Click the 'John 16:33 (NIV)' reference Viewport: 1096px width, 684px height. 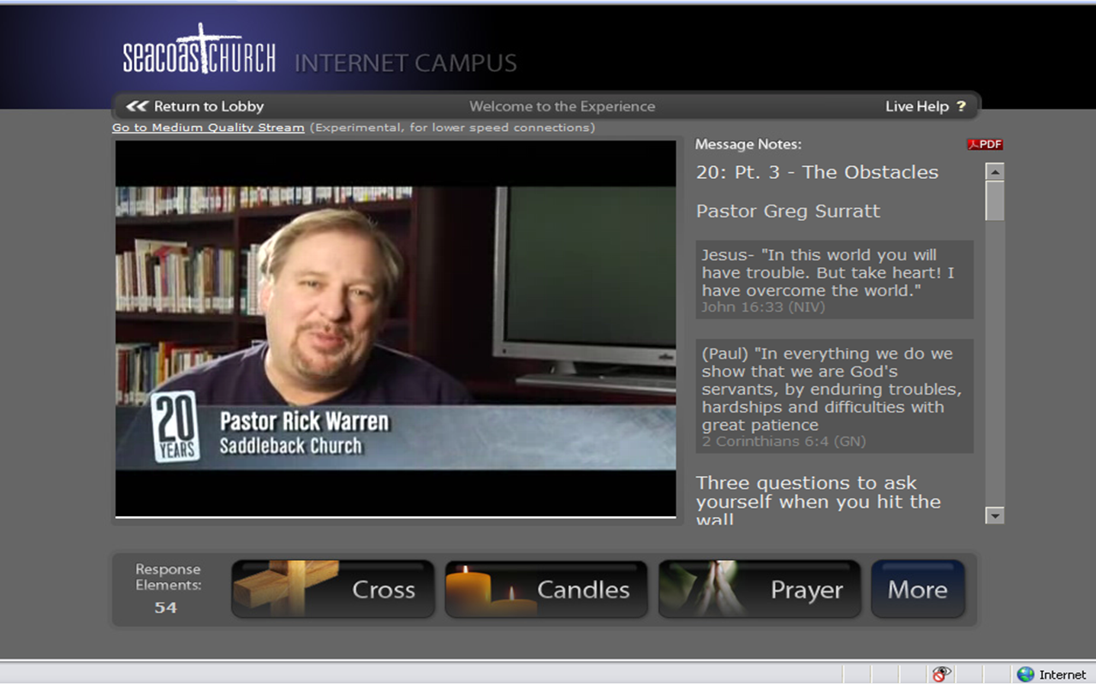click(764, 306)
